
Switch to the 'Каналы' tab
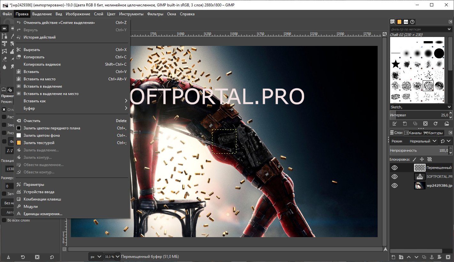413,133
